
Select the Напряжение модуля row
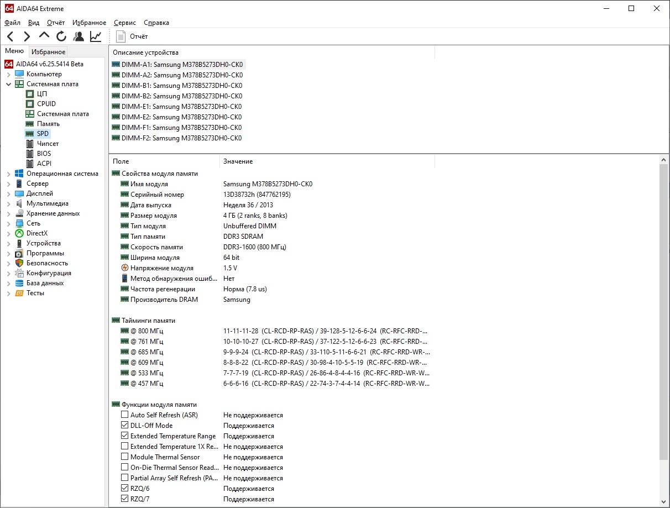(x=179, y=268)
